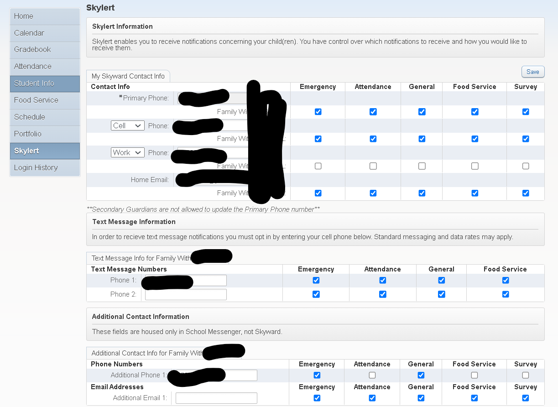Check Attendance box for Work Phone row
The image size is (558, 407).
pos(373,166)
